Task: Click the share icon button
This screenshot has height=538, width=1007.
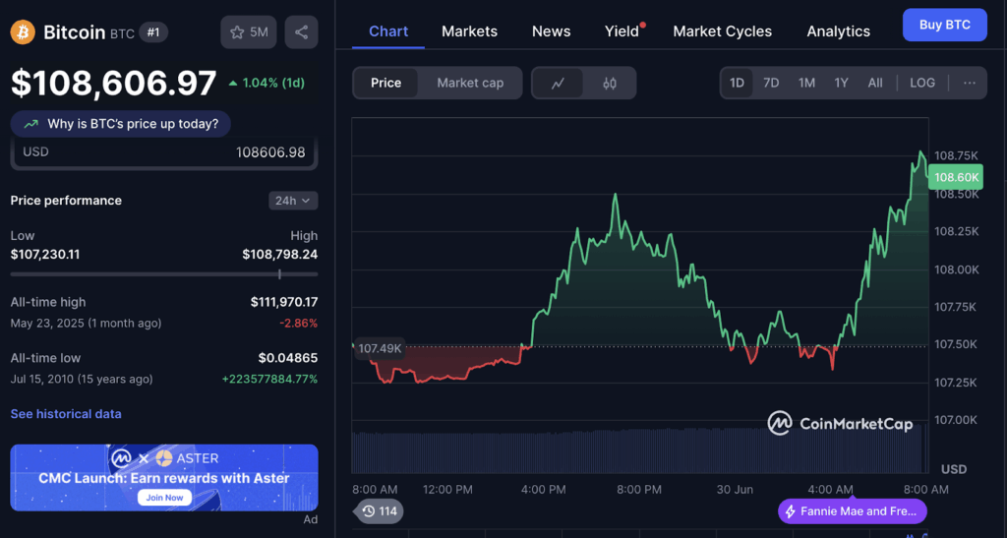Action: pos(301,32)
